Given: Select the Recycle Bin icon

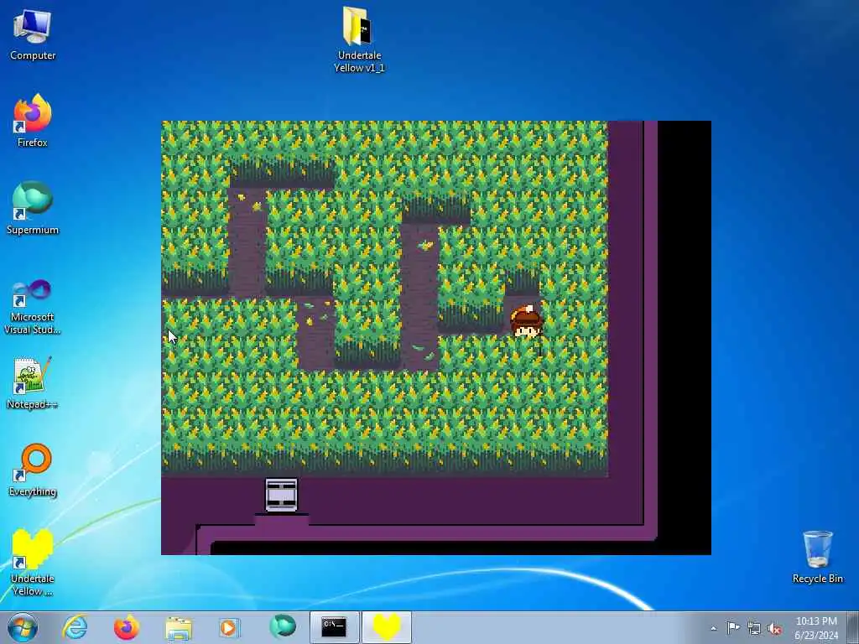Looking at the screenshot, I should pyautogui.click(x=817, y=557).
